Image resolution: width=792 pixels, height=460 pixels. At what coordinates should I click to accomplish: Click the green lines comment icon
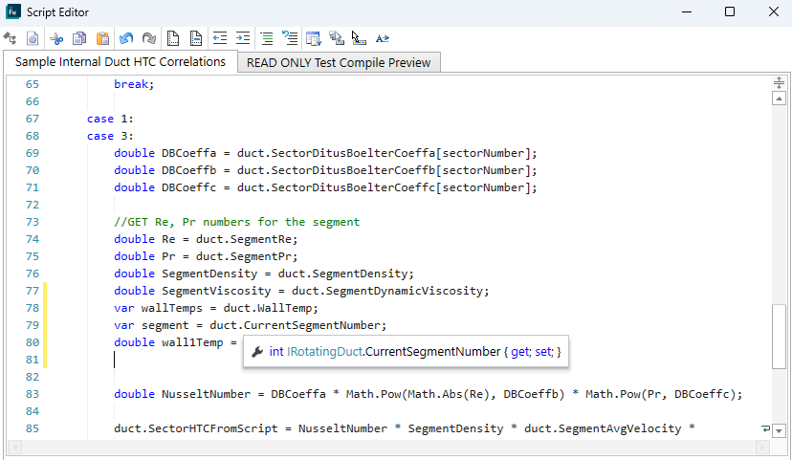pyautogui.click(x=267, y=39)
